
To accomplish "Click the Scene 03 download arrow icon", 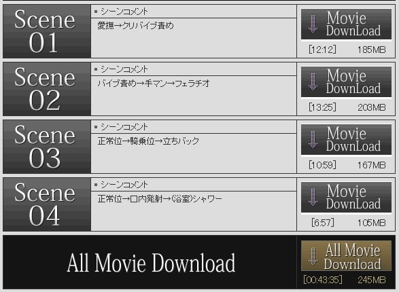I will [313, 139].
